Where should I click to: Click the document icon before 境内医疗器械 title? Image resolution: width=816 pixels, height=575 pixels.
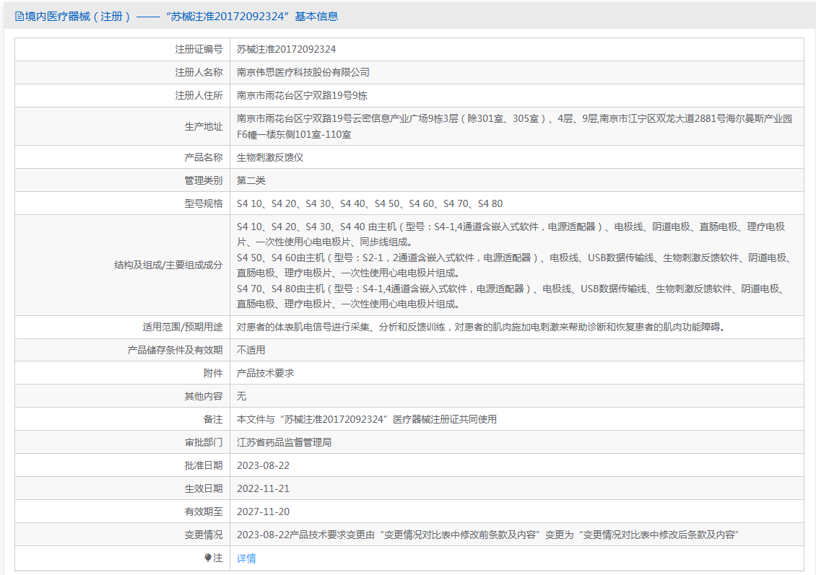(19, 17)
